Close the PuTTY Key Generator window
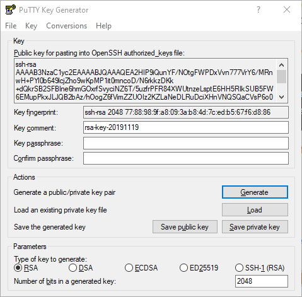 click(287, 9)
